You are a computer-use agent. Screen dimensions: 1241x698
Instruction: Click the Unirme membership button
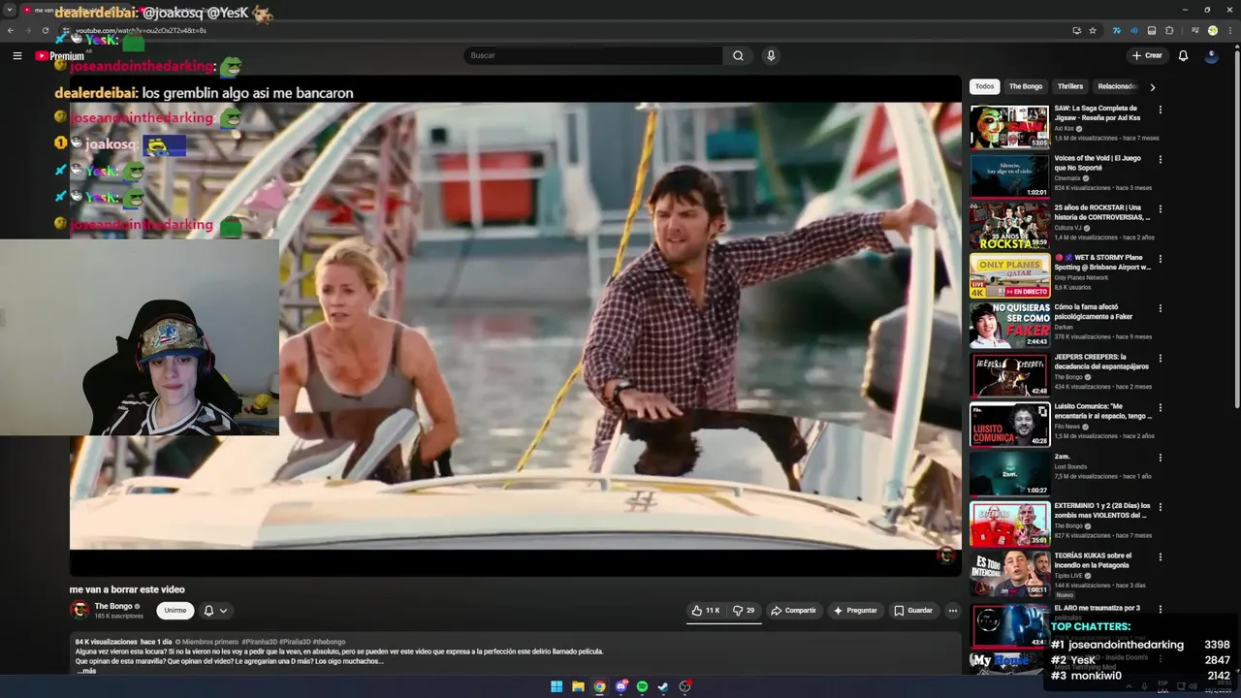tap(175, 611)
